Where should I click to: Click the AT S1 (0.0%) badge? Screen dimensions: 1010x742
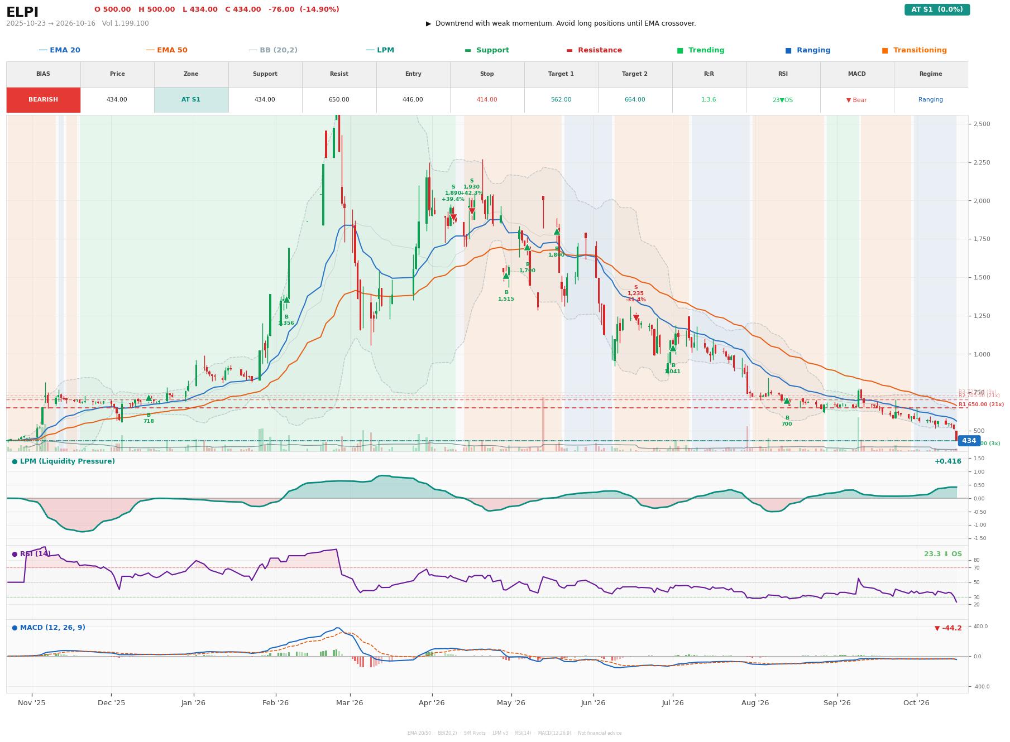click(937, 9)
